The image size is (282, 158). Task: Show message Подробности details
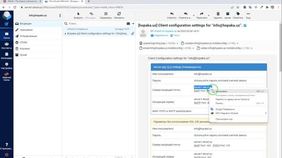160,35
